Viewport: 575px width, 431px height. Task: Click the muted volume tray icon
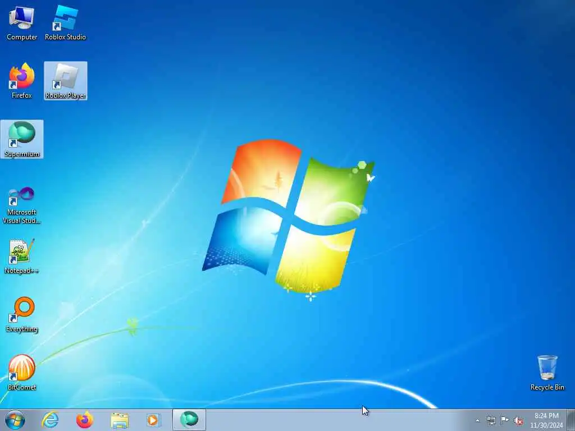tap(518, 420)
